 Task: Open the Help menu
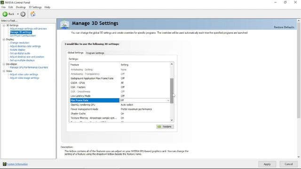tap(47, 8)
